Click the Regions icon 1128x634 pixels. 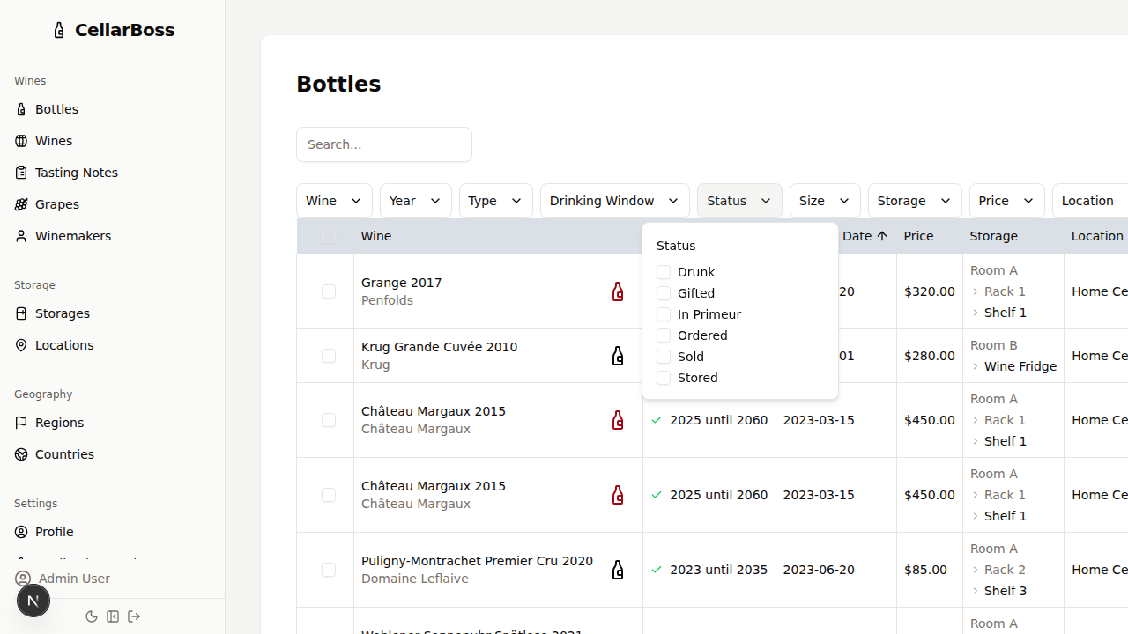pyautogui.click(x=22, y=422)
